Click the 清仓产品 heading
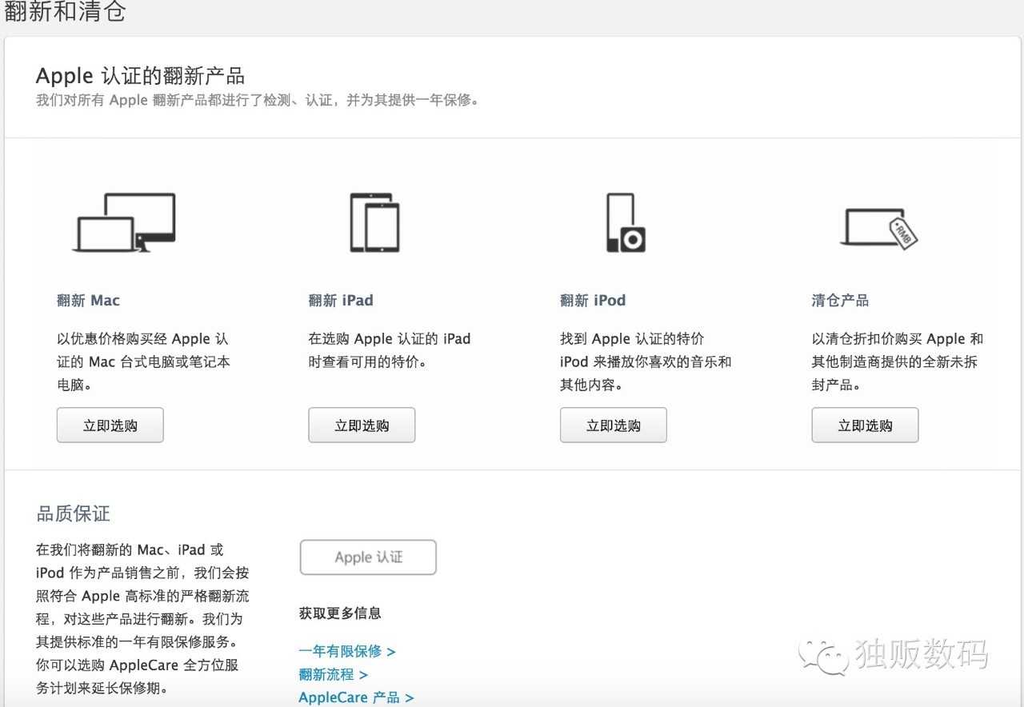The width and height of the screenshot is (1024, 707). [839, 300]
